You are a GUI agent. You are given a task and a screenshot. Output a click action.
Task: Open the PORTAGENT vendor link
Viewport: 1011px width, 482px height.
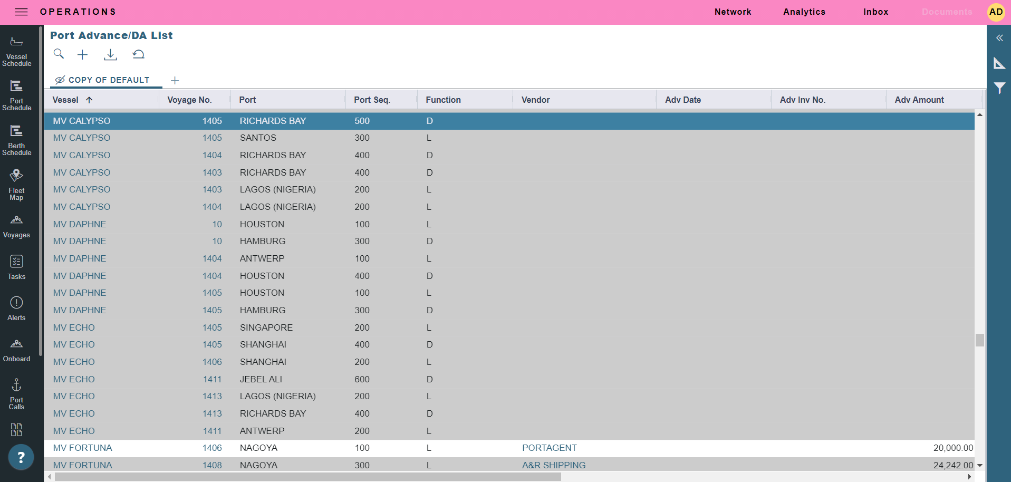pyautogui.click(x=549, y=448)
